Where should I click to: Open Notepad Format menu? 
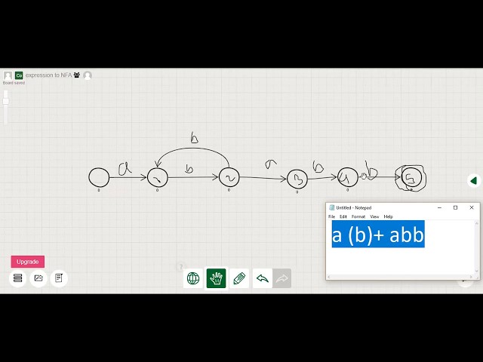click(358, 216)
